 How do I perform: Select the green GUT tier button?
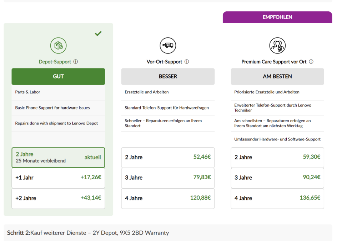tap(58, 76)
